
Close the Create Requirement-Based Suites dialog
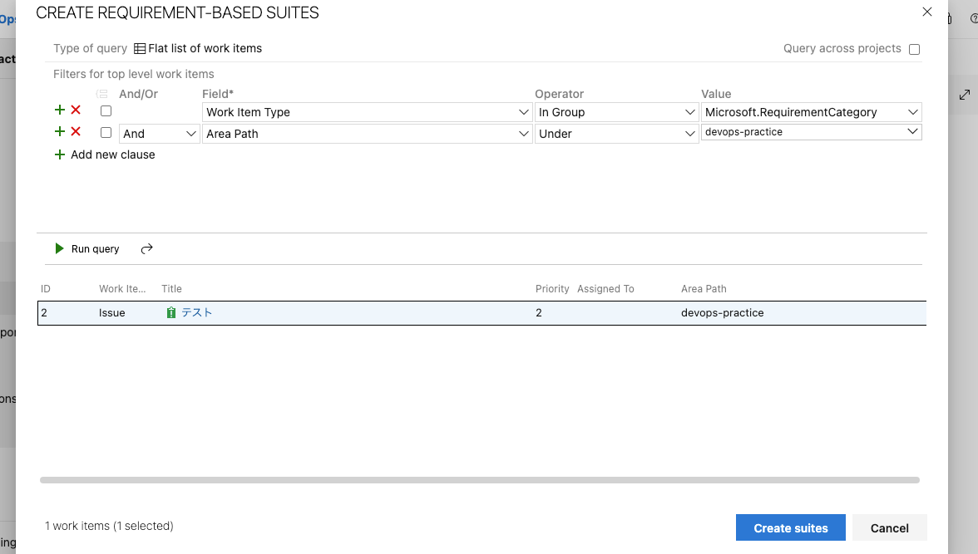[927, 12]
